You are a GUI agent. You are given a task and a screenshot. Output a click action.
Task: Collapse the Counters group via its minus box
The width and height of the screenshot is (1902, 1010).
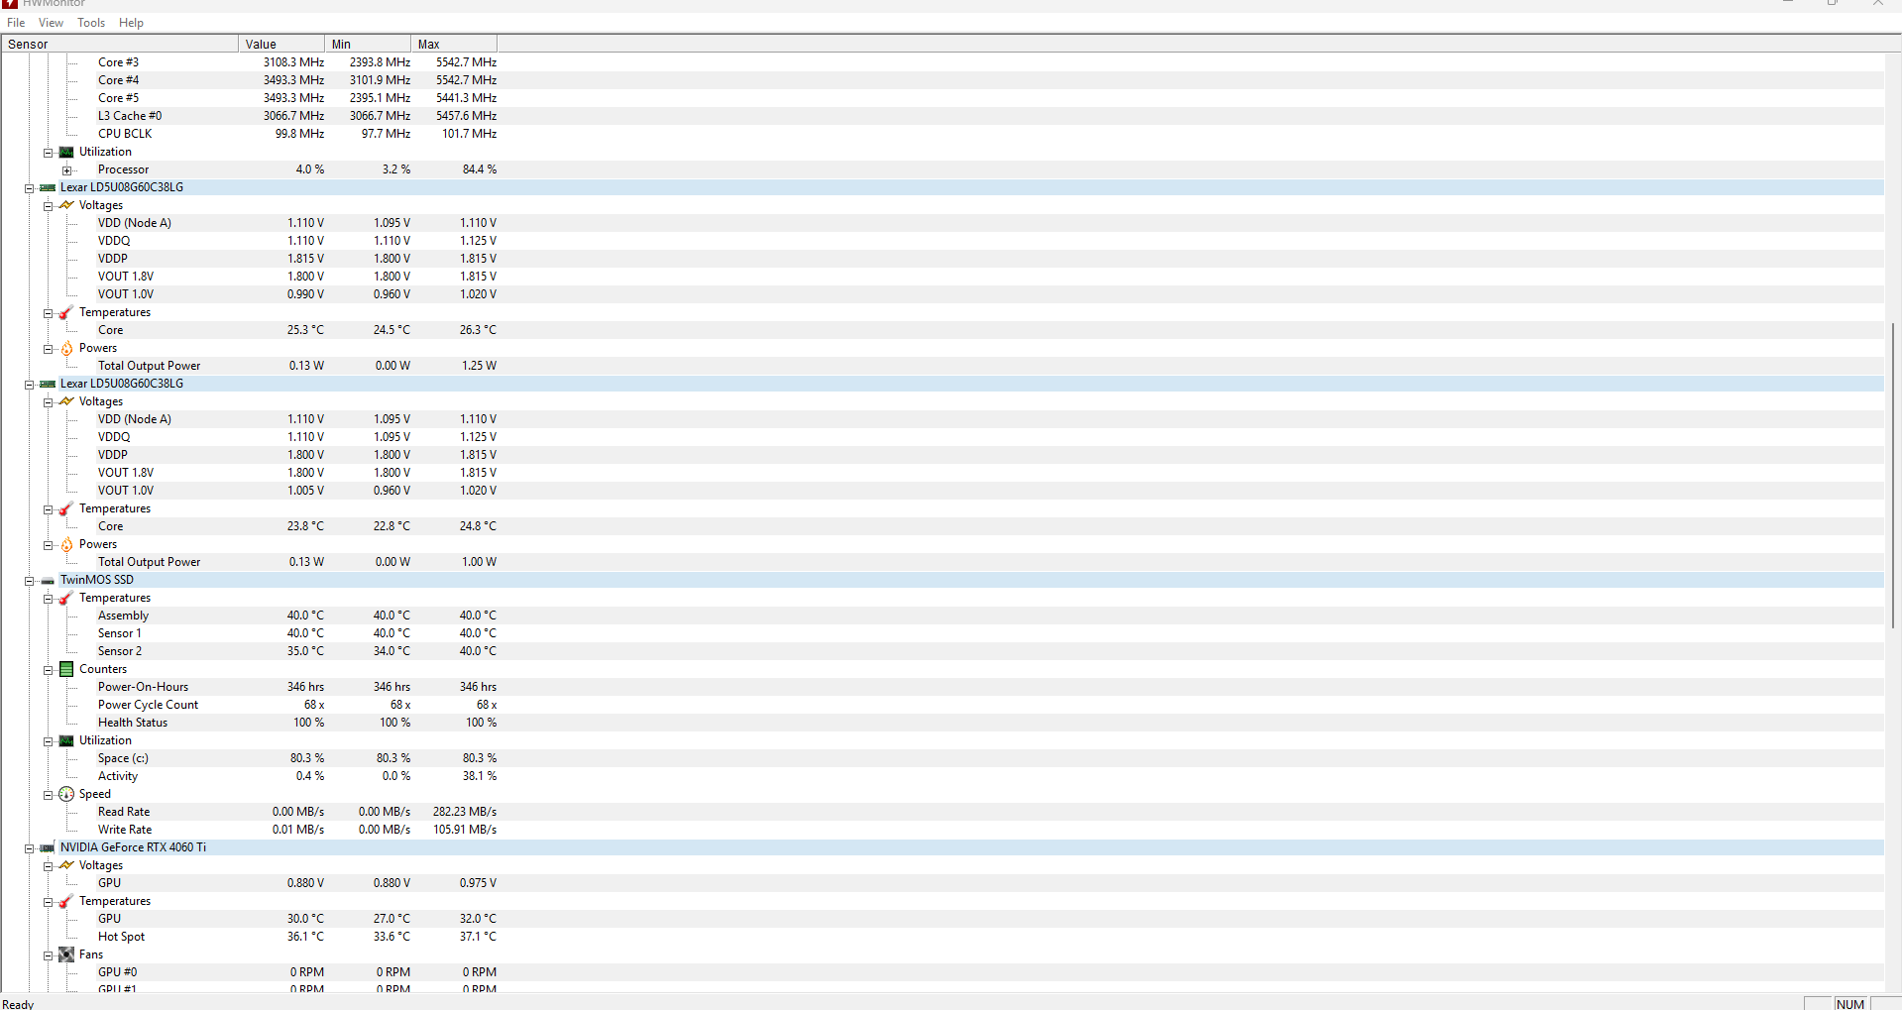click(48, 670)
